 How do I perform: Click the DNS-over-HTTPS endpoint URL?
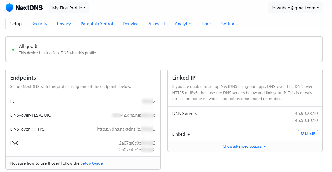[126, 129]
